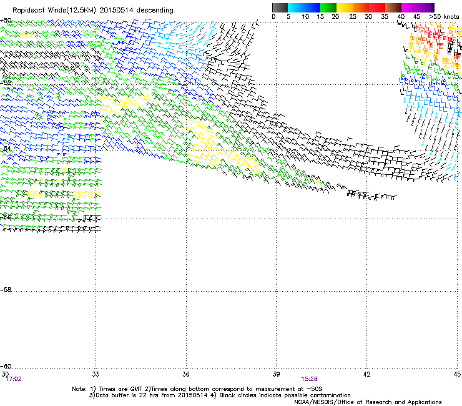Click the cyan 5-10 knots legend swatch
This screenshot has width=462, height=406.
(296, 7)
